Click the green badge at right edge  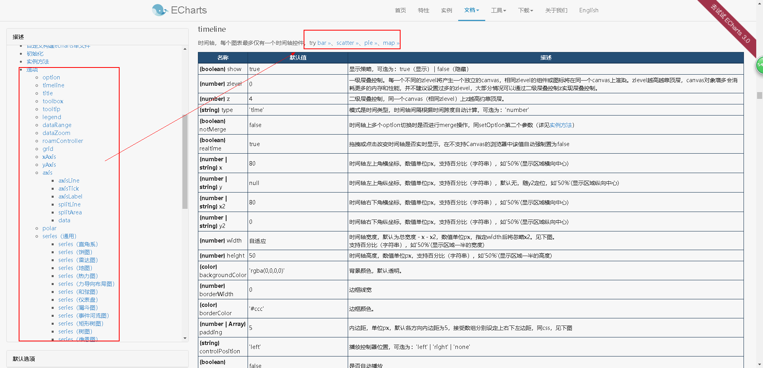[759, 65]
